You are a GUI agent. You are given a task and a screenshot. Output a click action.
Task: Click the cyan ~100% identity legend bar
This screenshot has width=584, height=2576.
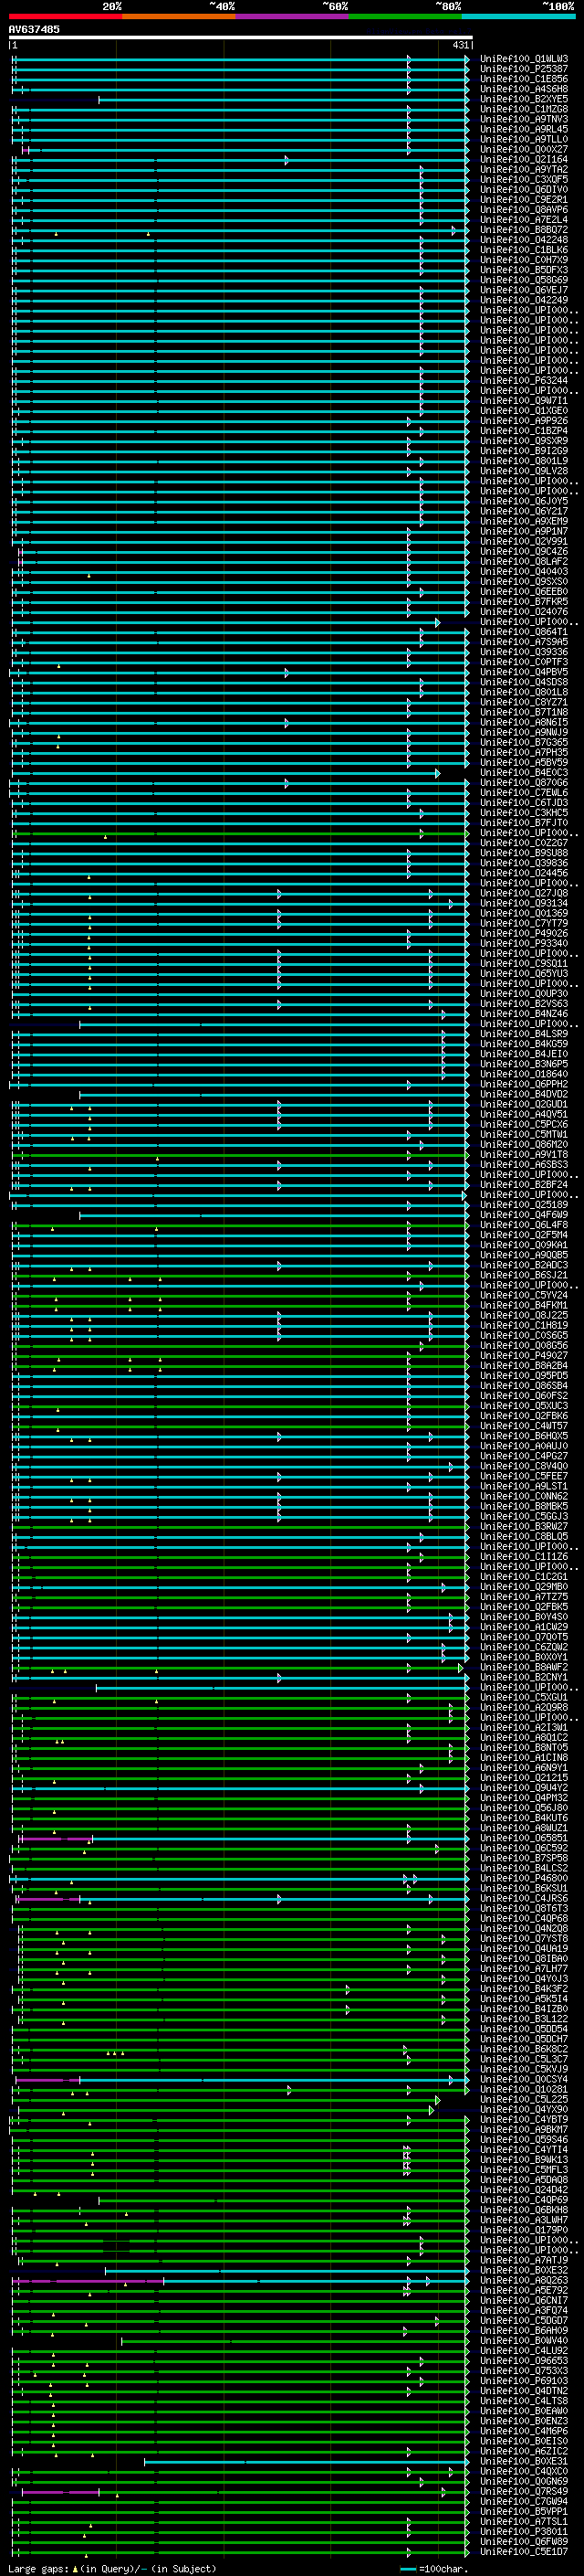click(x=519, y=16)
